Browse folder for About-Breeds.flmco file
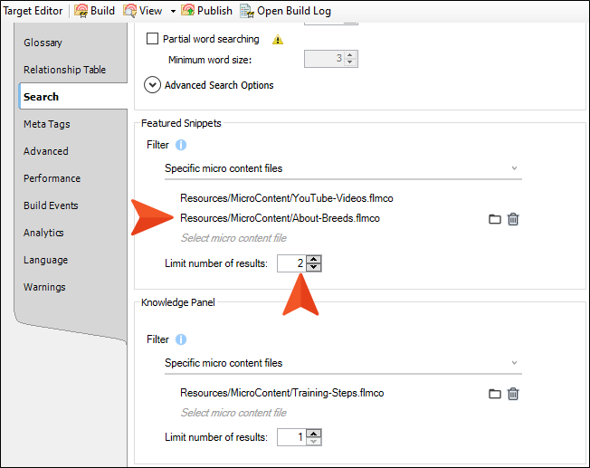Screen dimensions: 590x468 [495, 218]
